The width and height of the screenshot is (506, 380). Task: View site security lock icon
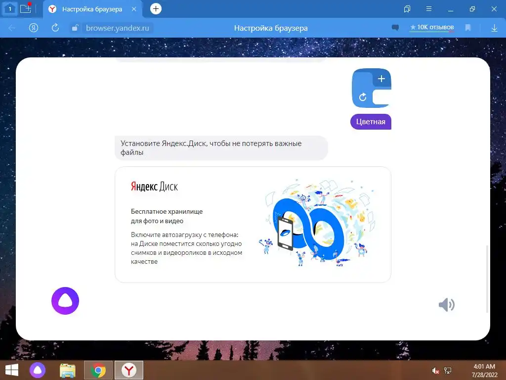coord(75,28)
